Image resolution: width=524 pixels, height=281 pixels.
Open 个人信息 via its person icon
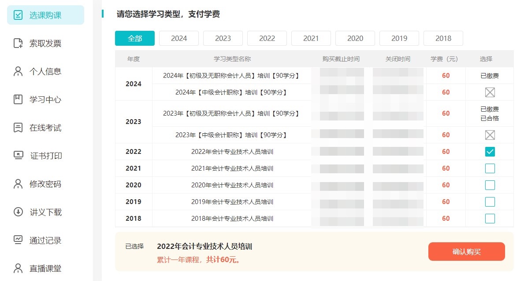point(18,72)
